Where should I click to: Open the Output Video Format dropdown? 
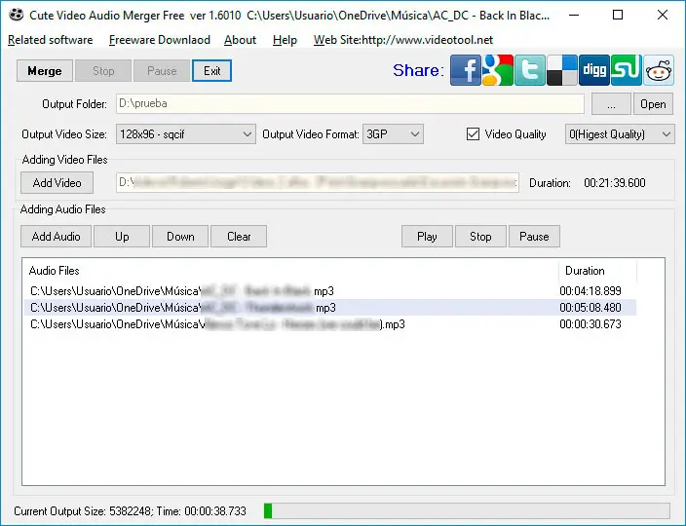click(x=393, y=134)
